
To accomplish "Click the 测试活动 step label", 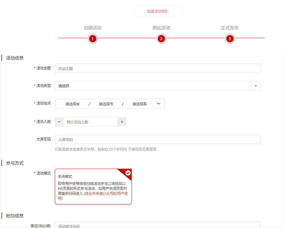I will pos(161,28).
